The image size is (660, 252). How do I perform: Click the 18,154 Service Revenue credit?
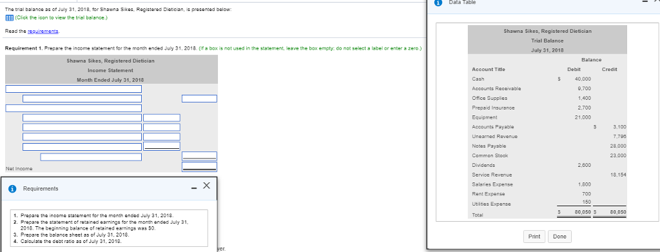(x=618, y=175)
